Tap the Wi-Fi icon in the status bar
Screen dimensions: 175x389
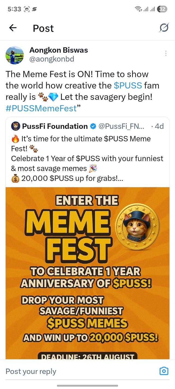[x=138, y=9]
